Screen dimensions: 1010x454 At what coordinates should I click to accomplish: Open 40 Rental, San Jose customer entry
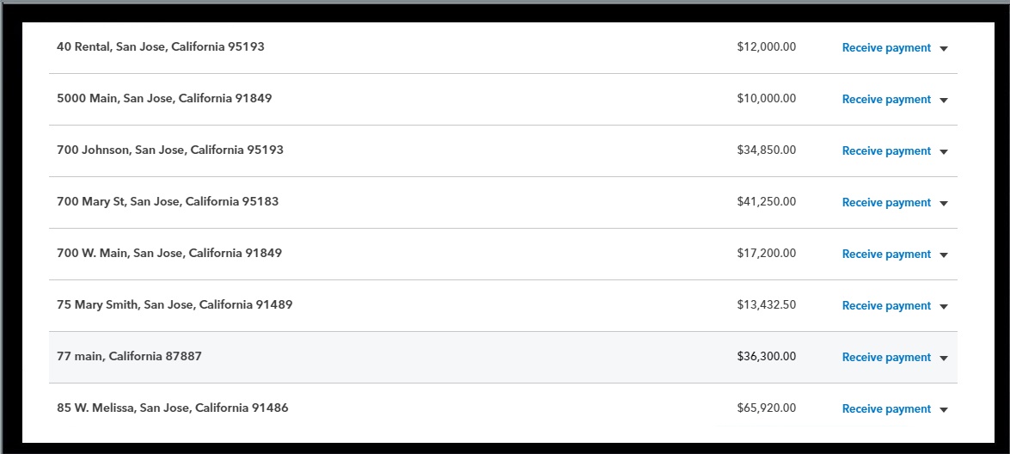point(160,46)
